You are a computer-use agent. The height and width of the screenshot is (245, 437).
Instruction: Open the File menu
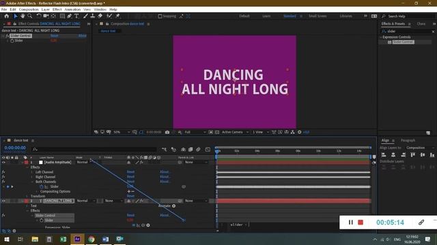point(4,10)
